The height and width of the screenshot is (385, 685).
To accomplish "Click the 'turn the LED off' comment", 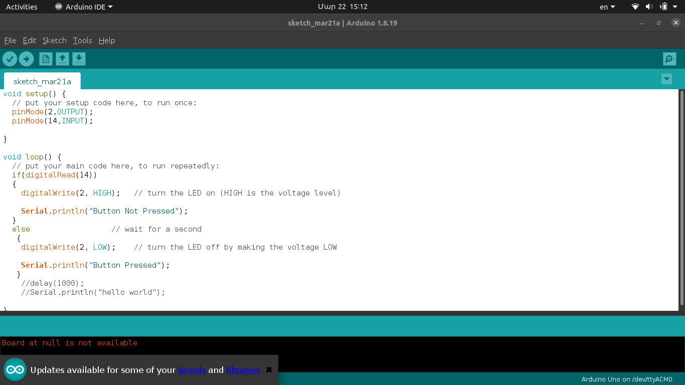I will click(x=236, y=247).
